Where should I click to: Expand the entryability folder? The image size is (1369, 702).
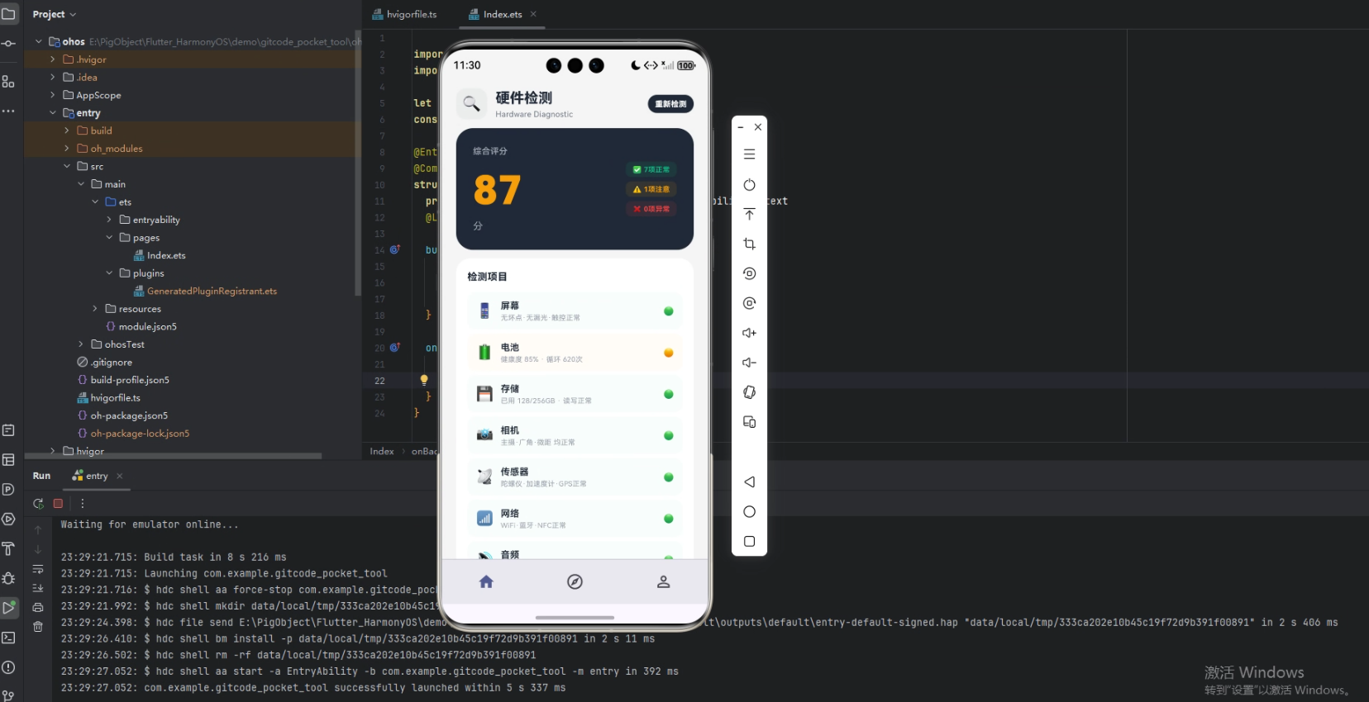(x=109, y=220)
